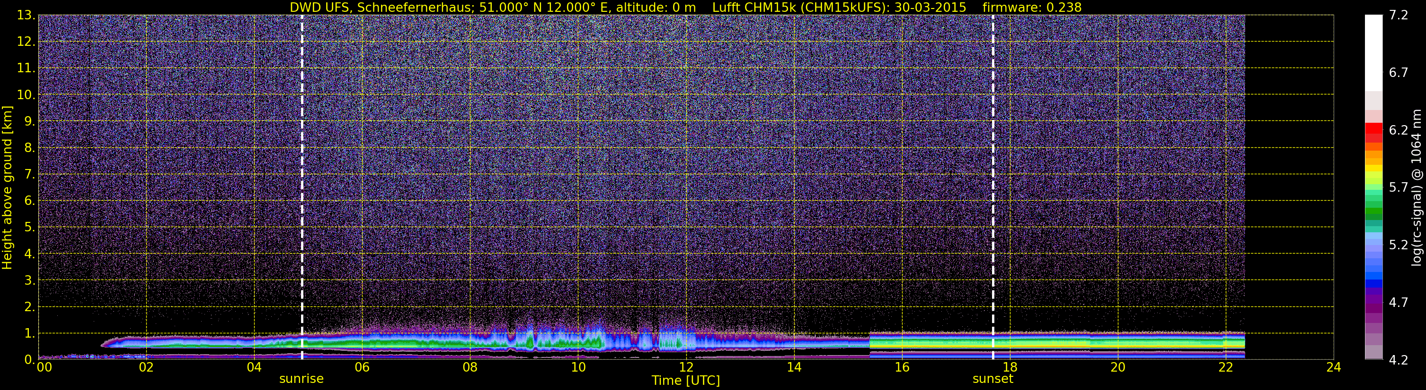Click the 'firmware: 0.238' text in the title

pos(1032,7)
